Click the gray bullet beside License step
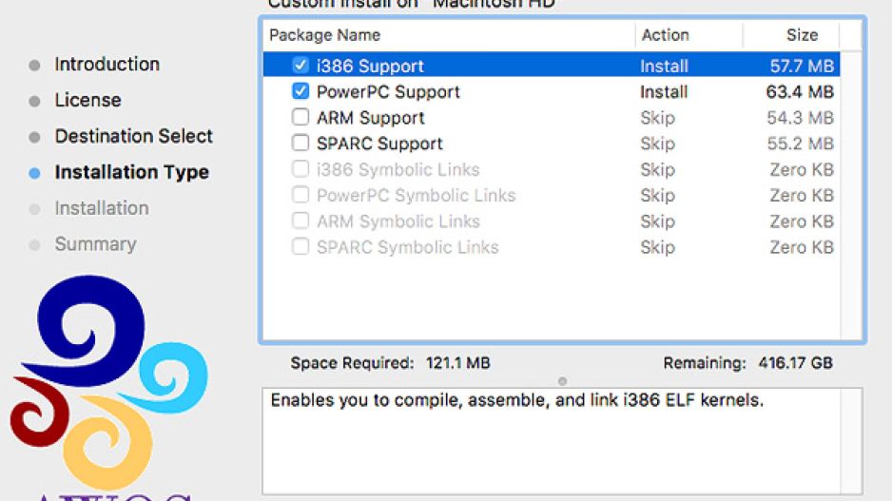The image size is (892, 501). [34, 101]
